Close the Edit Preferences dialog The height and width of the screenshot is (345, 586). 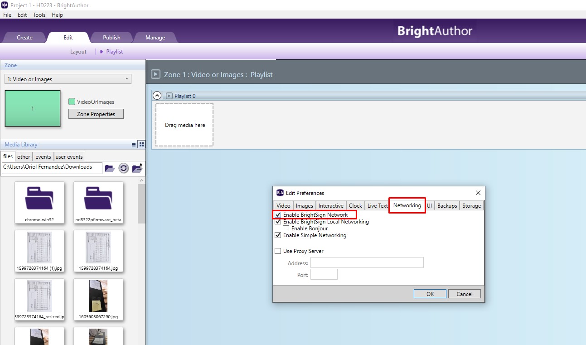coord(478,193)
